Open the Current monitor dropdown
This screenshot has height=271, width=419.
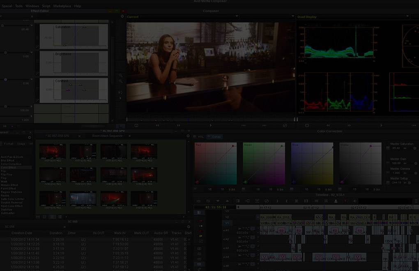pyautogui.click(x=237, y=17)
